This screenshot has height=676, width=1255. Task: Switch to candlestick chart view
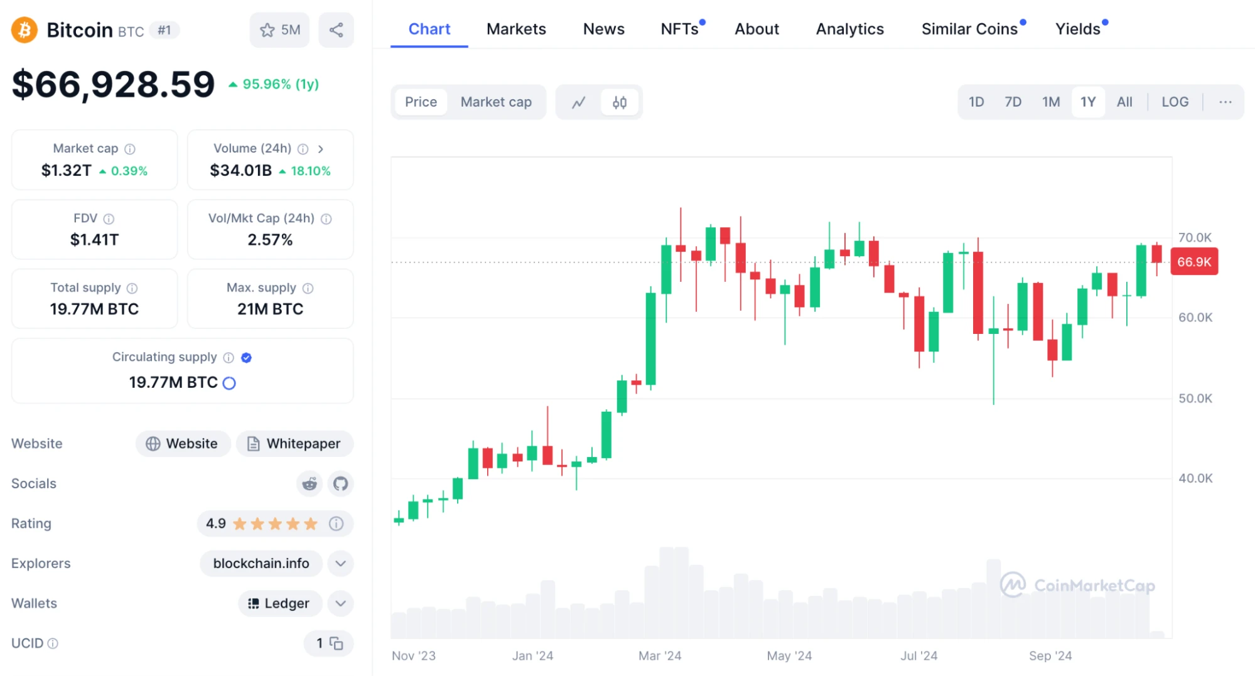coord(620,102)
